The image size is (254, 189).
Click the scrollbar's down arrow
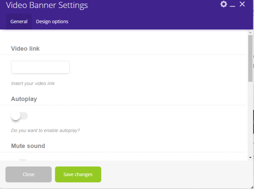click(x=250, y=157)
